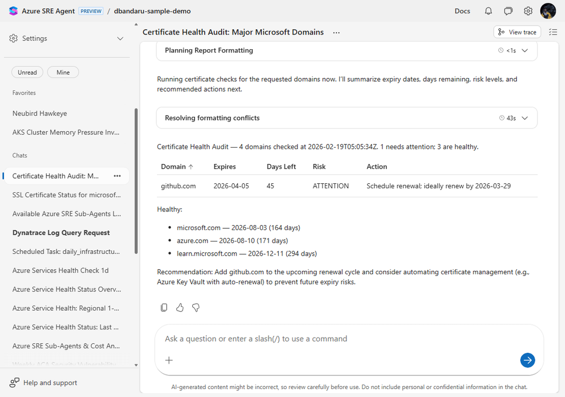Image resolution: width=565 pixels, height=397 pixels.
Task: Open the feedback chat bubble icon
Action: (508, 11)
